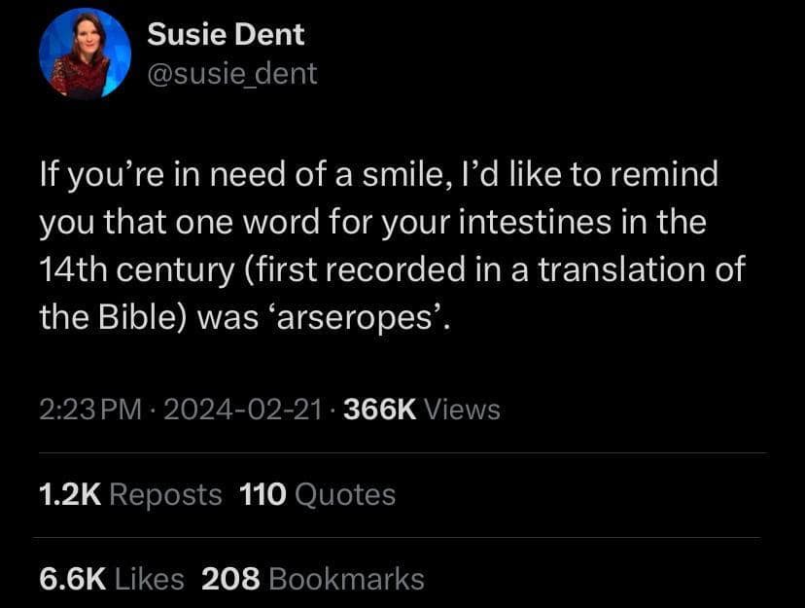Open the @susie_dent handle
Screen dimensions: 805x608
click(x=232, y=72)
